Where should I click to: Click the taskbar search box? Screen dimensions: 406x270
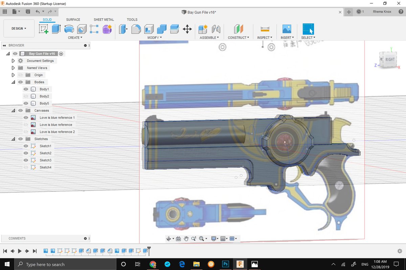tap(65, 264)
